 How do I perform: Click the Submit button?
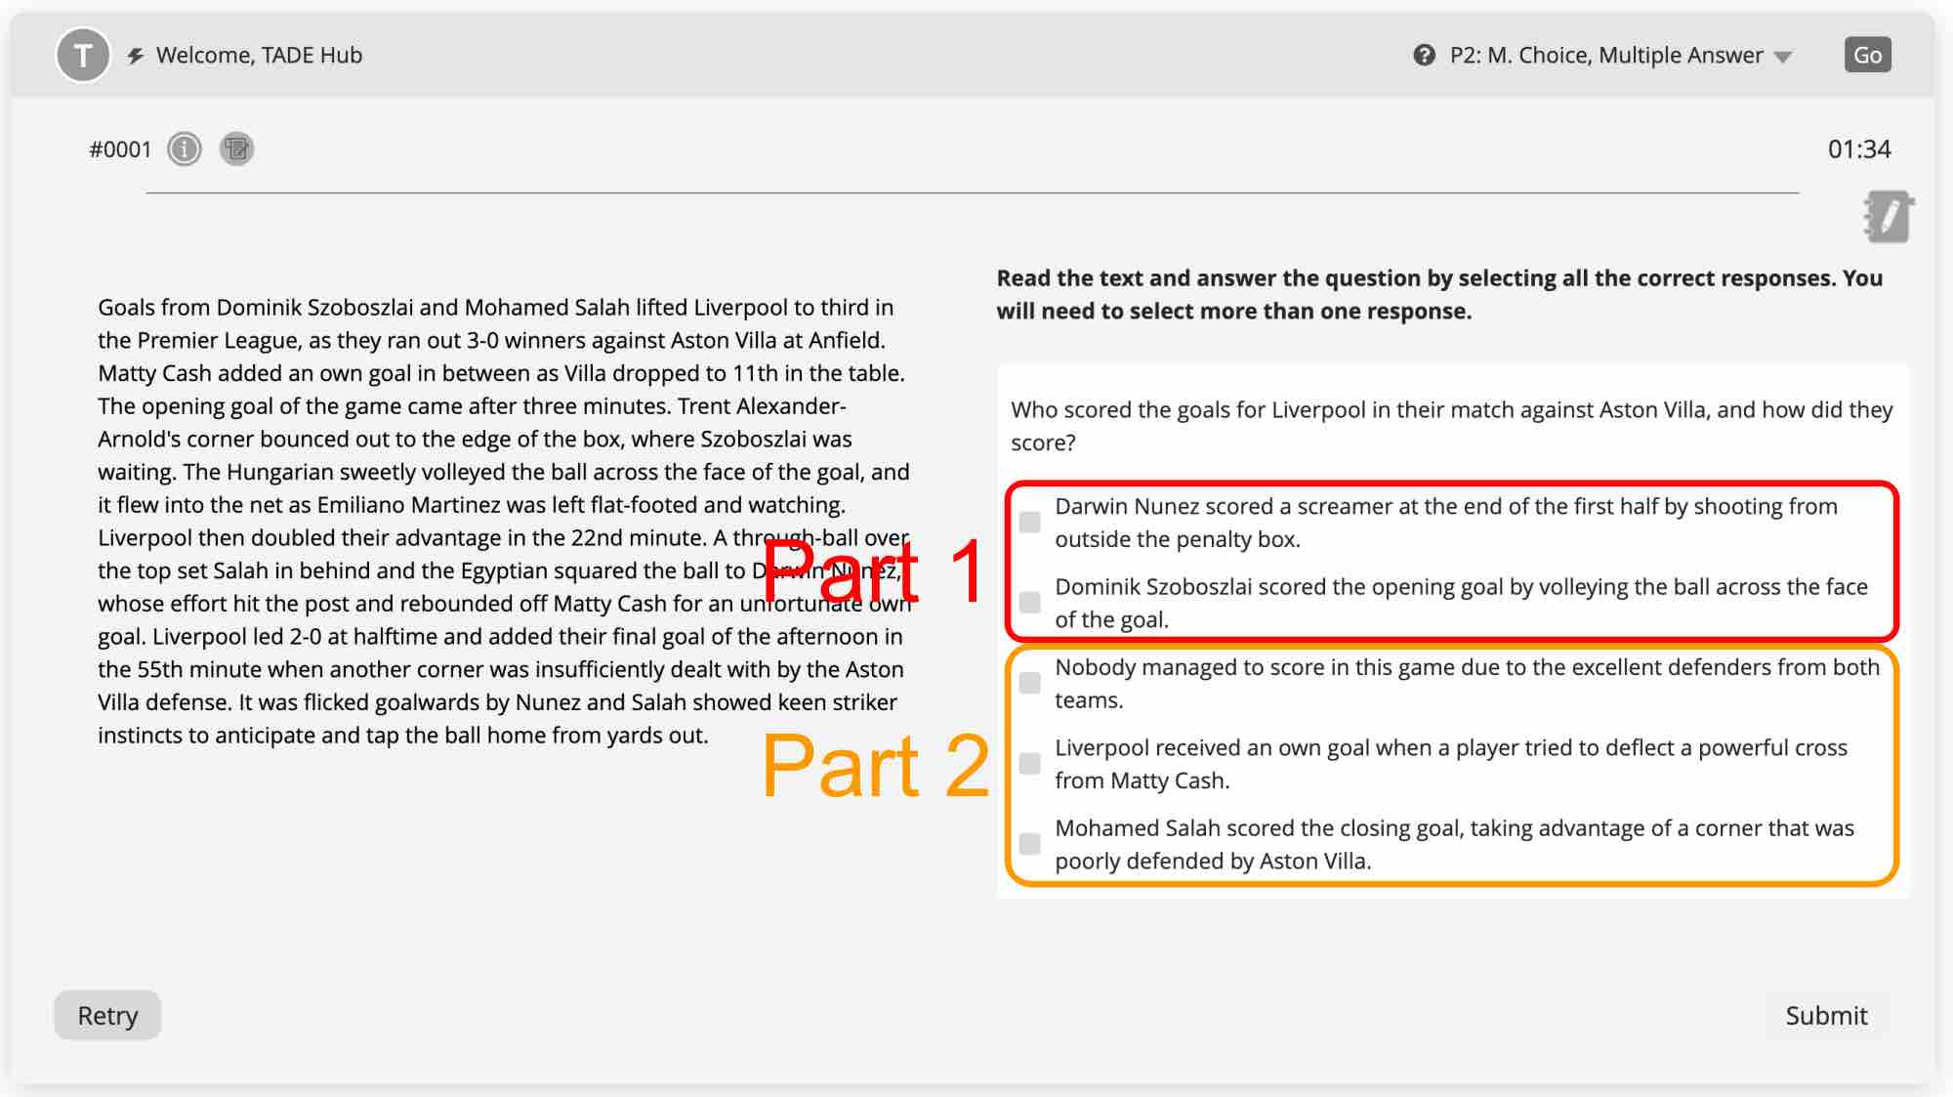(x=1827, y=1014)
